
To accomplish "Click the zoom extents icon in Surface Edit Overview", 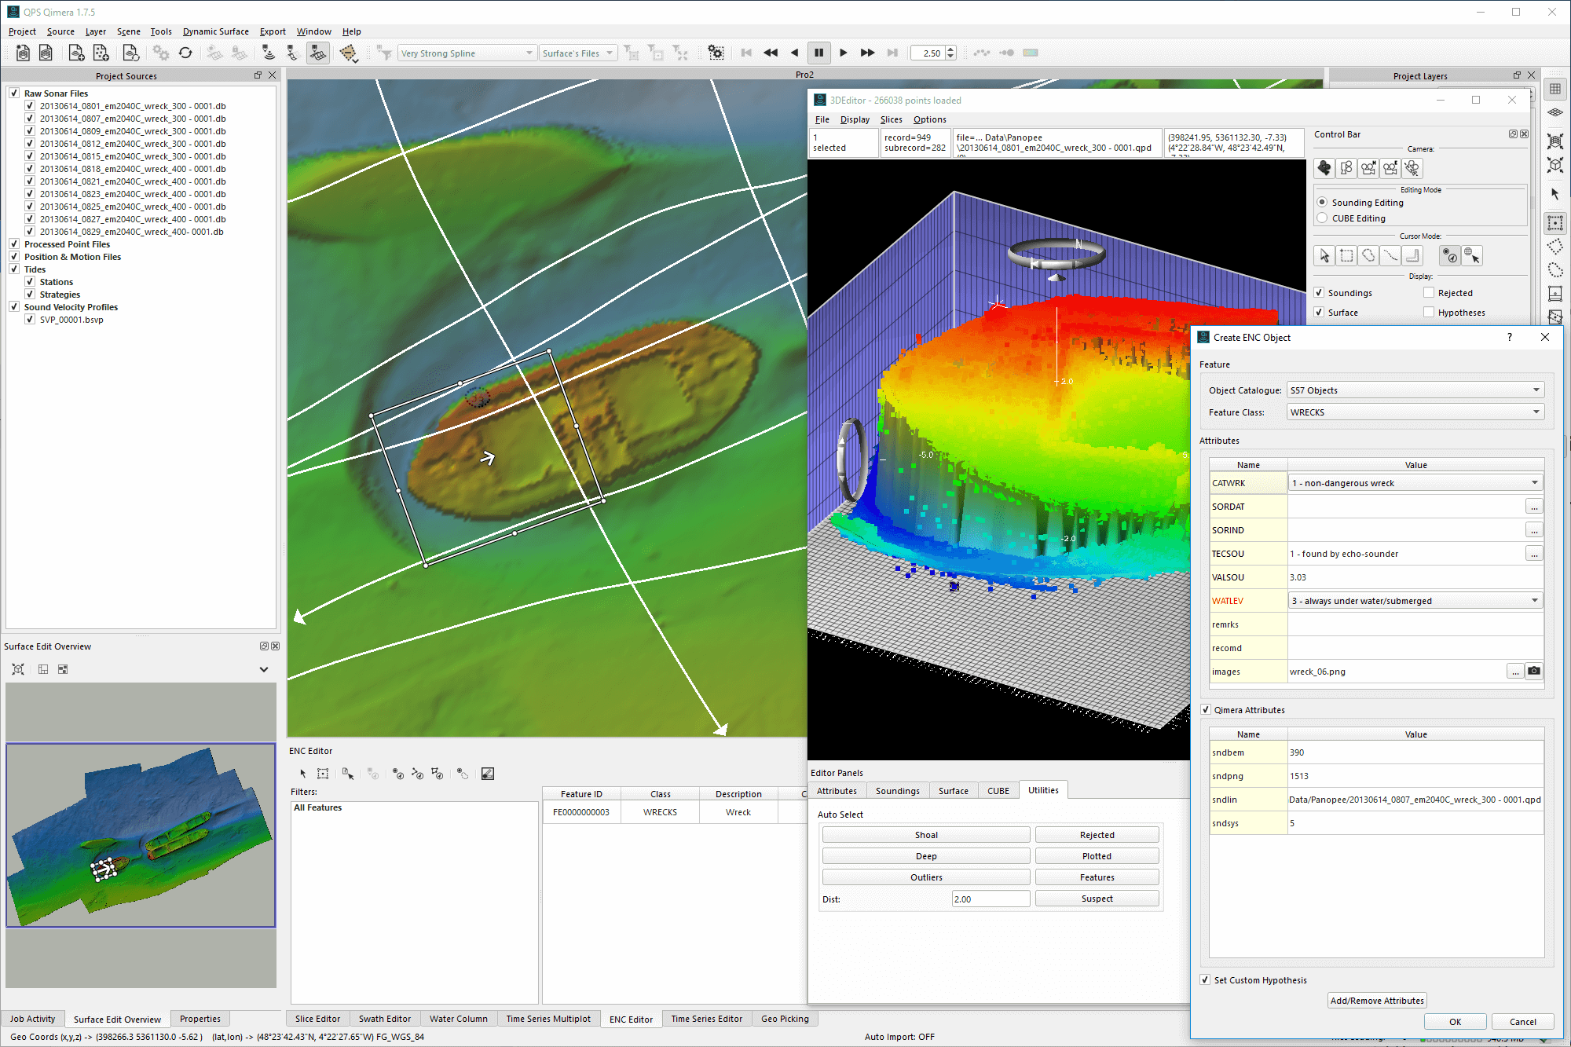I will (18, 669).
